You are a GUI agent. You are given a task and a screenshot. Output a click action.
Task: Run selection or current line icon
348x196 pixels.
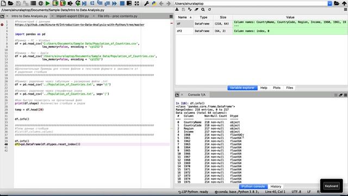pyautogui.click(x=70, y=3)
